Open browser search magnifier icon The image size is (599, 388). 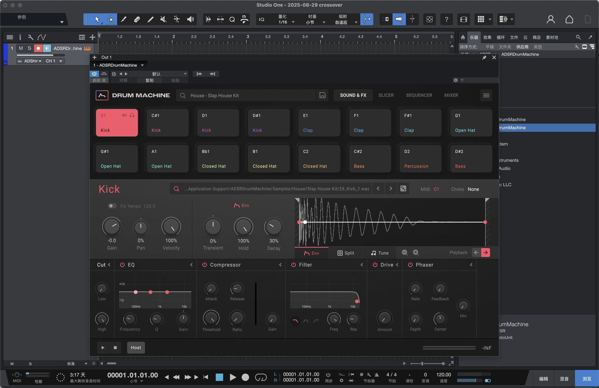(x=578, y=37)
